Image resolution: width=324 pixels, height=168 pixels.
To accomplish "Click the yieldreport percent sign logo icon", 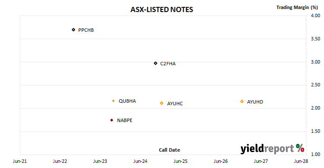I will (300, 148).
